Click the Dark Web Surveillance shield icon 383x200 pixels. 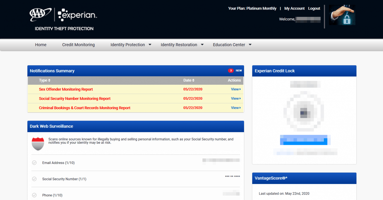38,143
